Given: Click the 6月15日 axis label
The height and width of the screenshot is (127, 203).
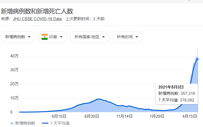Looking at the screenshot, I should pos(59,116).
